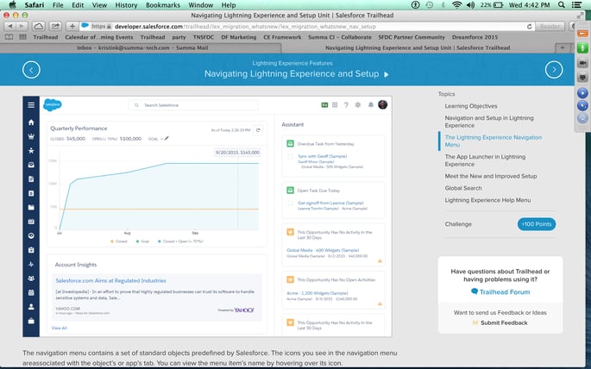Screen dimensions: 591x369
Task: Go to Global Search topic
Action: coord(463,188)
